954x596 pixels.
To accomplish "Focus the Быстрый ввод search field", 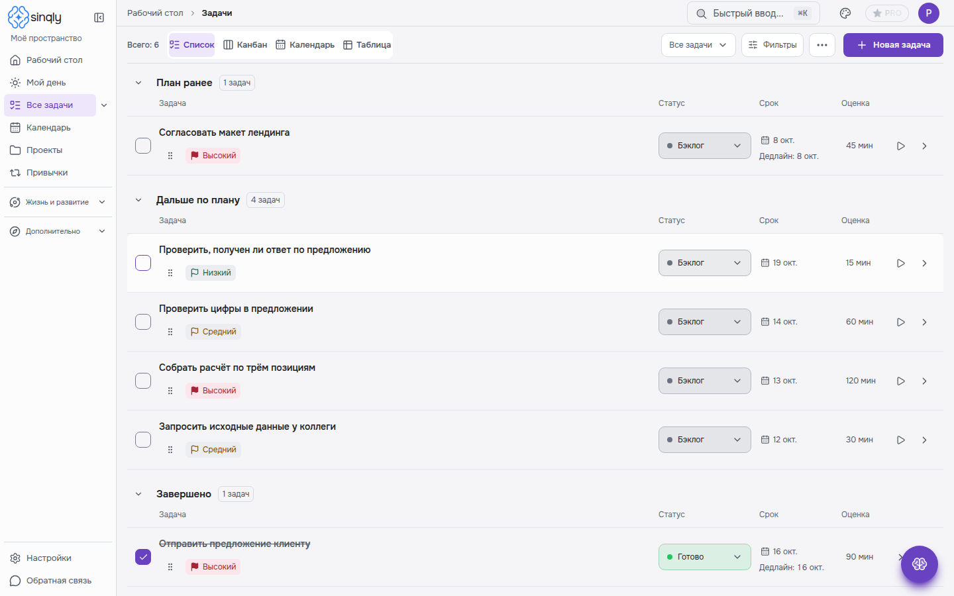I will tap(753, 13).
